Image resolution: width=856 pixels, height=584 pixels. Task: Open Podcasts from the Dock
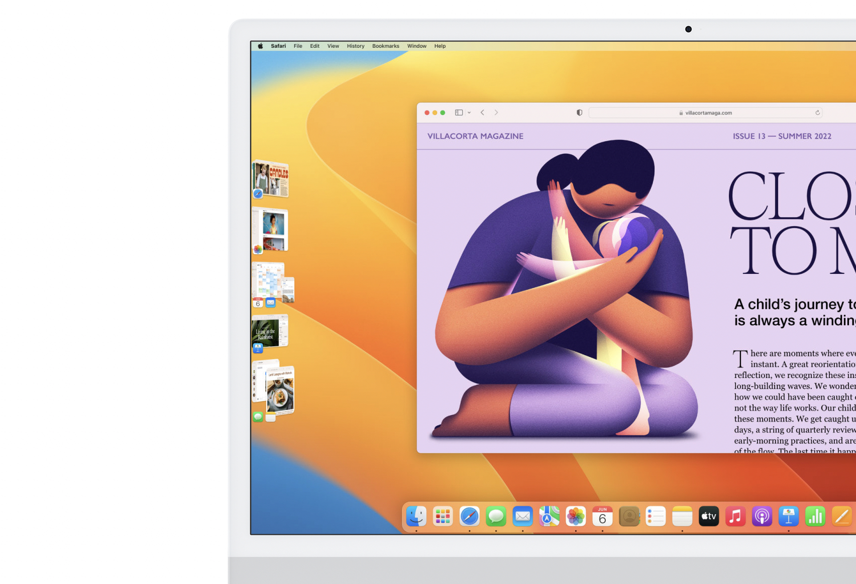(x=762, y=516)
